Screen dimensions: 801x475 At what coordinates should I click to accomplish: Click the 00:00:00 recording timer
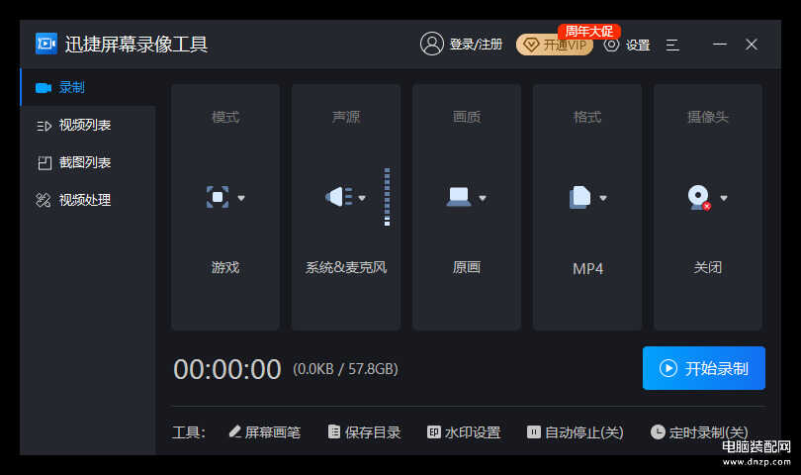coord(227,369)
